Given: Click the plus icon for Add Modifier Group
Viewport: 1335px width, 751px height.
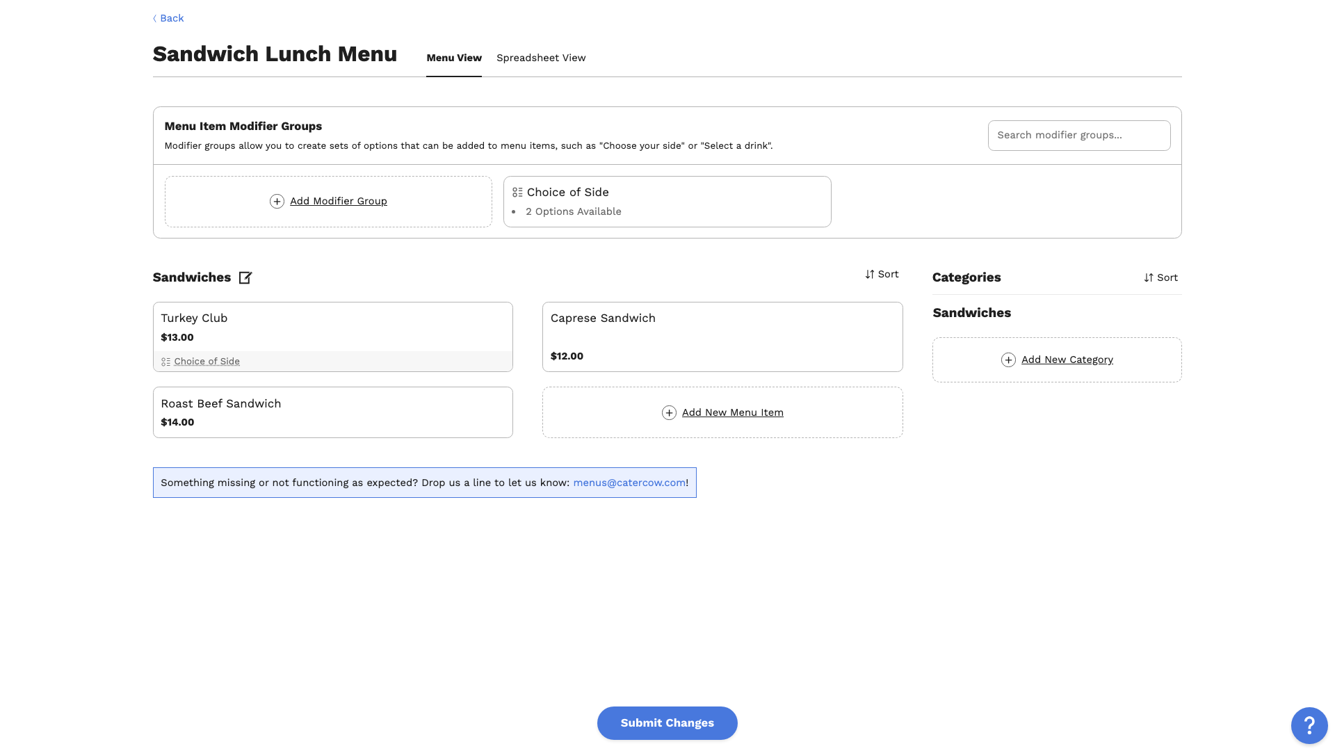Looking at the screenshot, I should 277,202.
